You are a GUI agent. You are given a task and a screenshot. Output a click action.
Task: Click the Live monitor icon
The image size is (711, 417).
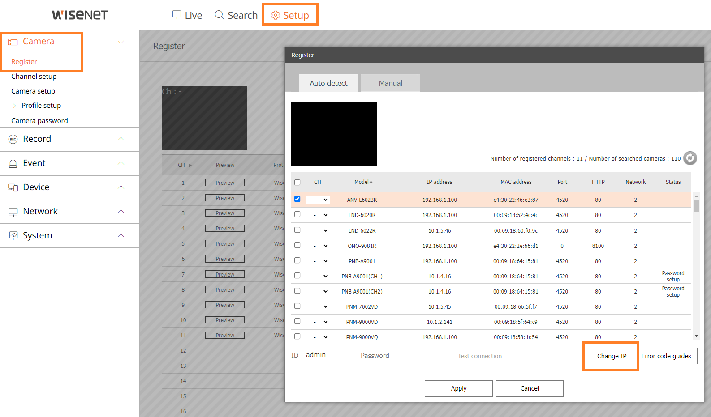177,15
